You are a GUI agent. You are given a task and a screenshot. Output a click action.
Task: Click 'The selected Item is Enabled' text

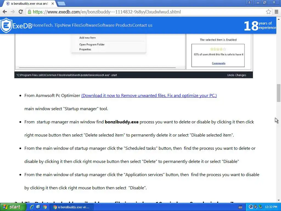click(x=218, y=40)
